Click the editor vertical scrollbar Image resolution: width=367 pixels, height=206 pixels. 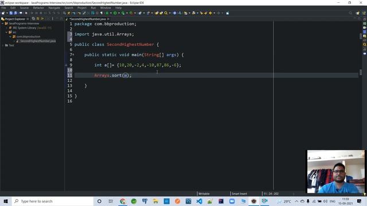(361, 105)
